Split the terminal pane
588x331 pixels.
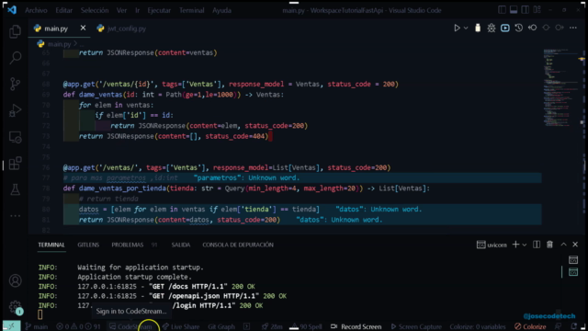click(x=537, y=245)
